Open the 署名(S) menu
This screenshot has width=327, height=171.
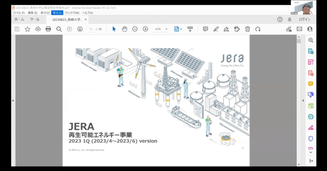[57, 13]
